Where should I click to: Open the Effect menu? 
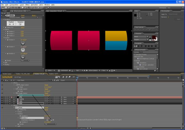tap(27, 5)
